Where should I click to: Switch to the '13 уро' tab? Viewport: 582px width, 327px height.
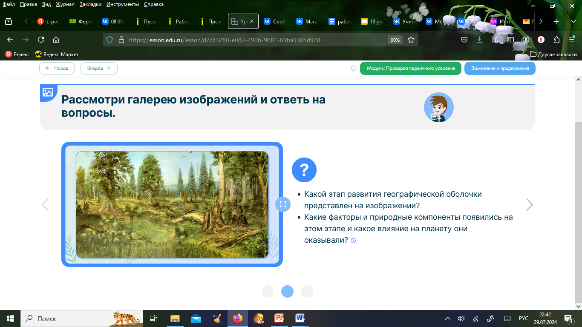tap(373, 21)
